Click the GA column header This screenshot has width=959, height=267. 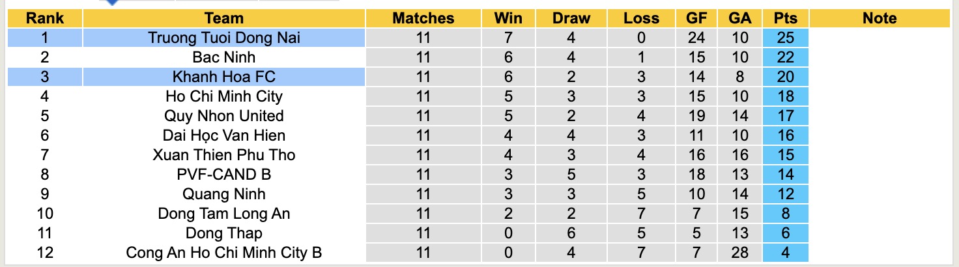[x=740, y=18]
